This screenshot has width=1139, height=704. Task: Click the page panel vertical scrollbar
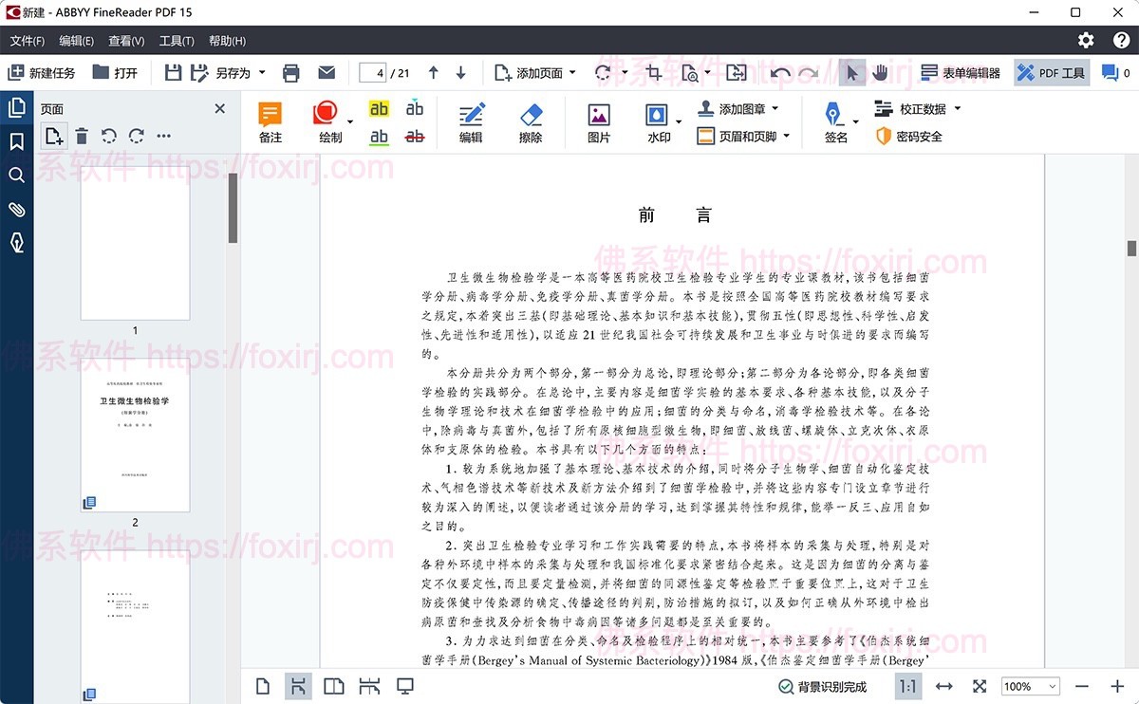click(x=233, y=209)
